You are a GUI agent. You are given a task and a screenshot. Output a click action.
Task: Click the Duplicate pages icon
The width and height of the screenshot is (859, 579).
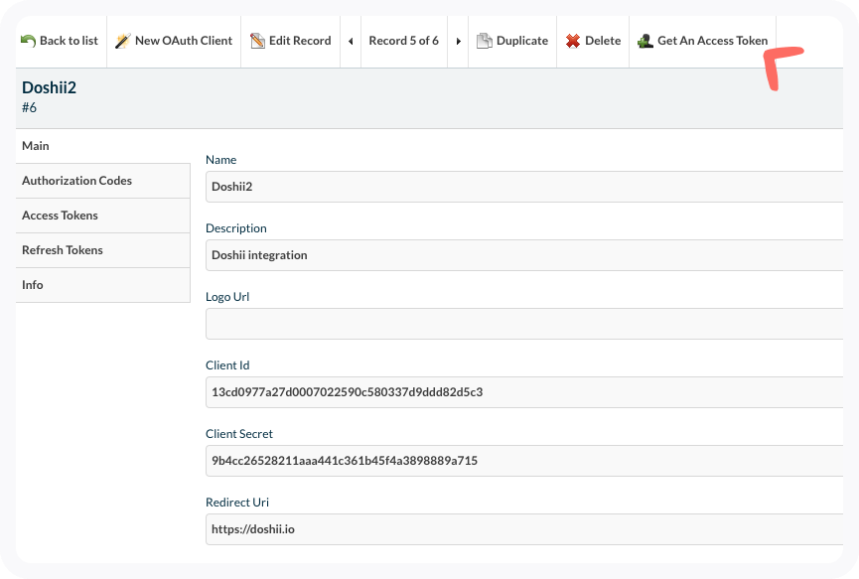[485, 41]
